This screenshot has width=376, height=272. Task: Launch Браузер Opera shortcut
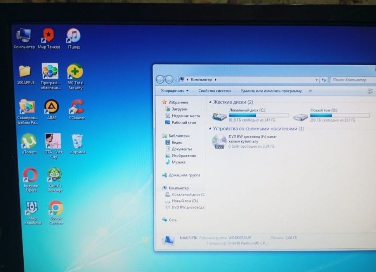(31, 180)
